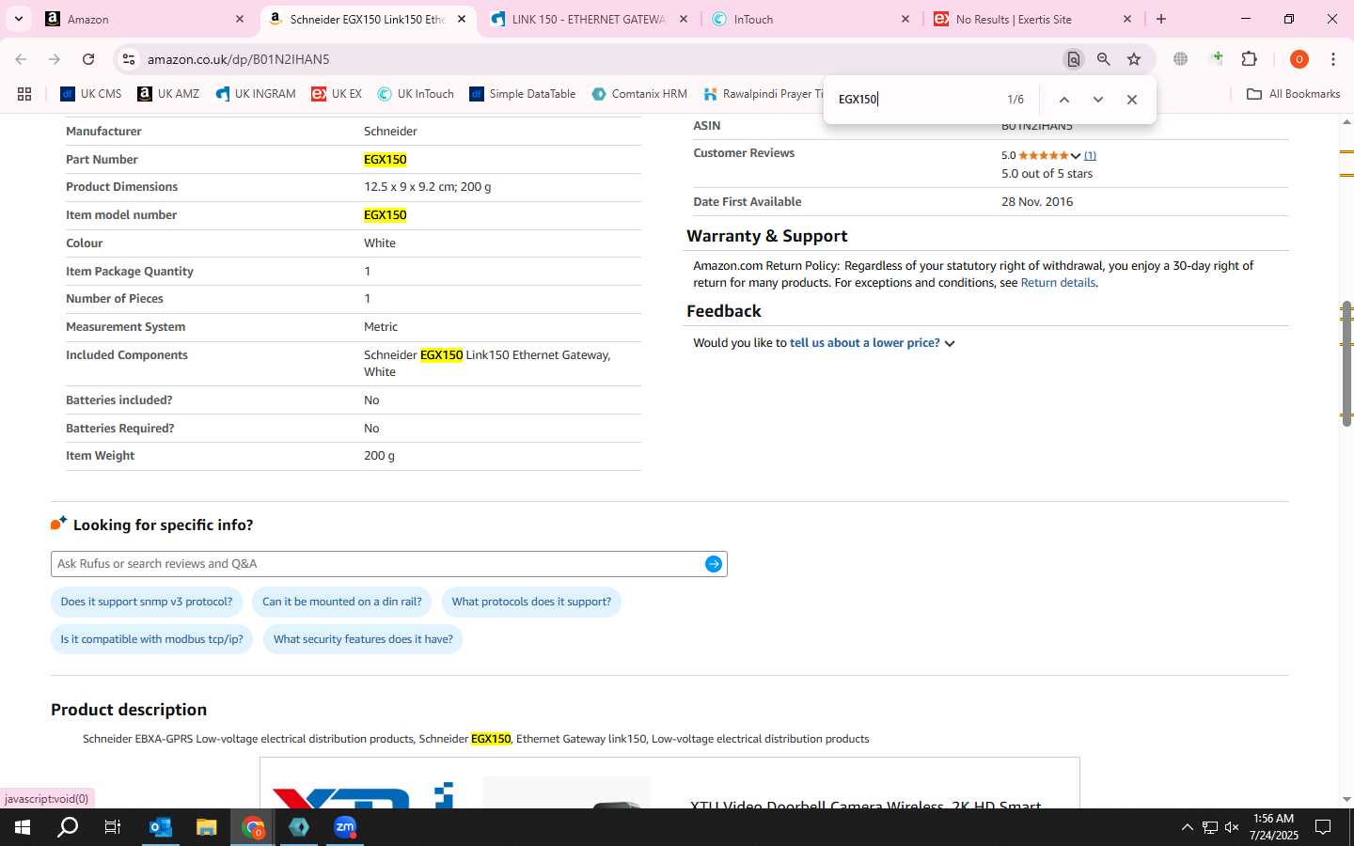Open the Chrome profile avatar
The image size is (1354, 846).
pos(1299,59)
